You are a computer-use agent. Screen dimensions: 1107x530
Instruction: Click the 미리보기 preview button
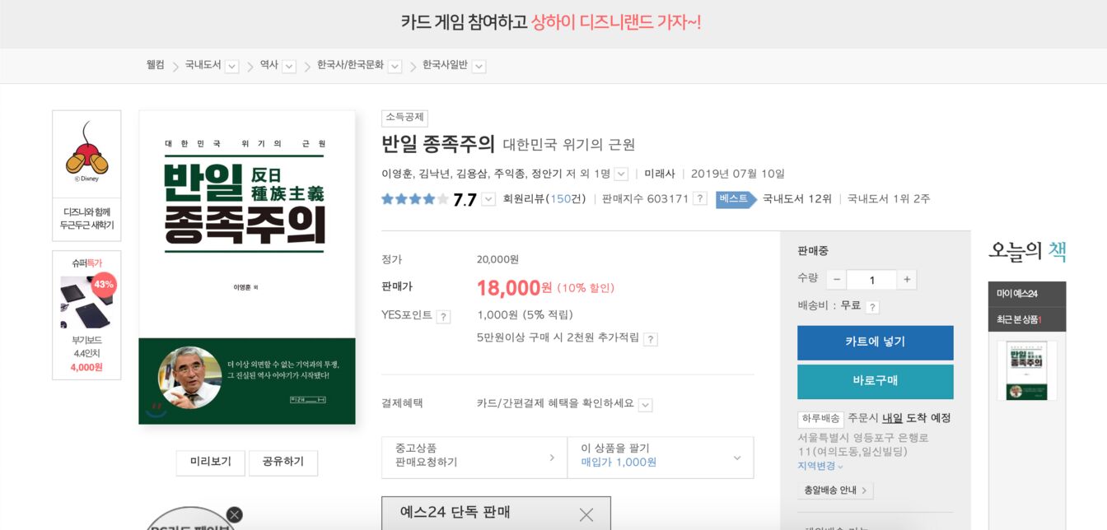click(210, 463)
